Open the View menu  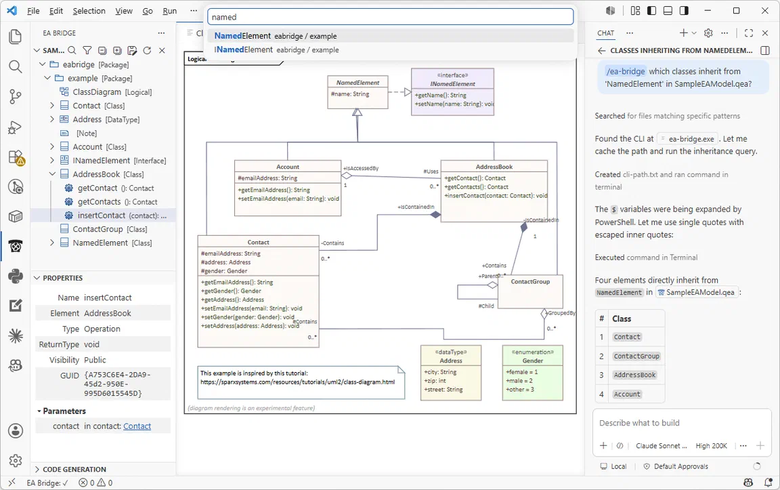click(x=124, y=11)
